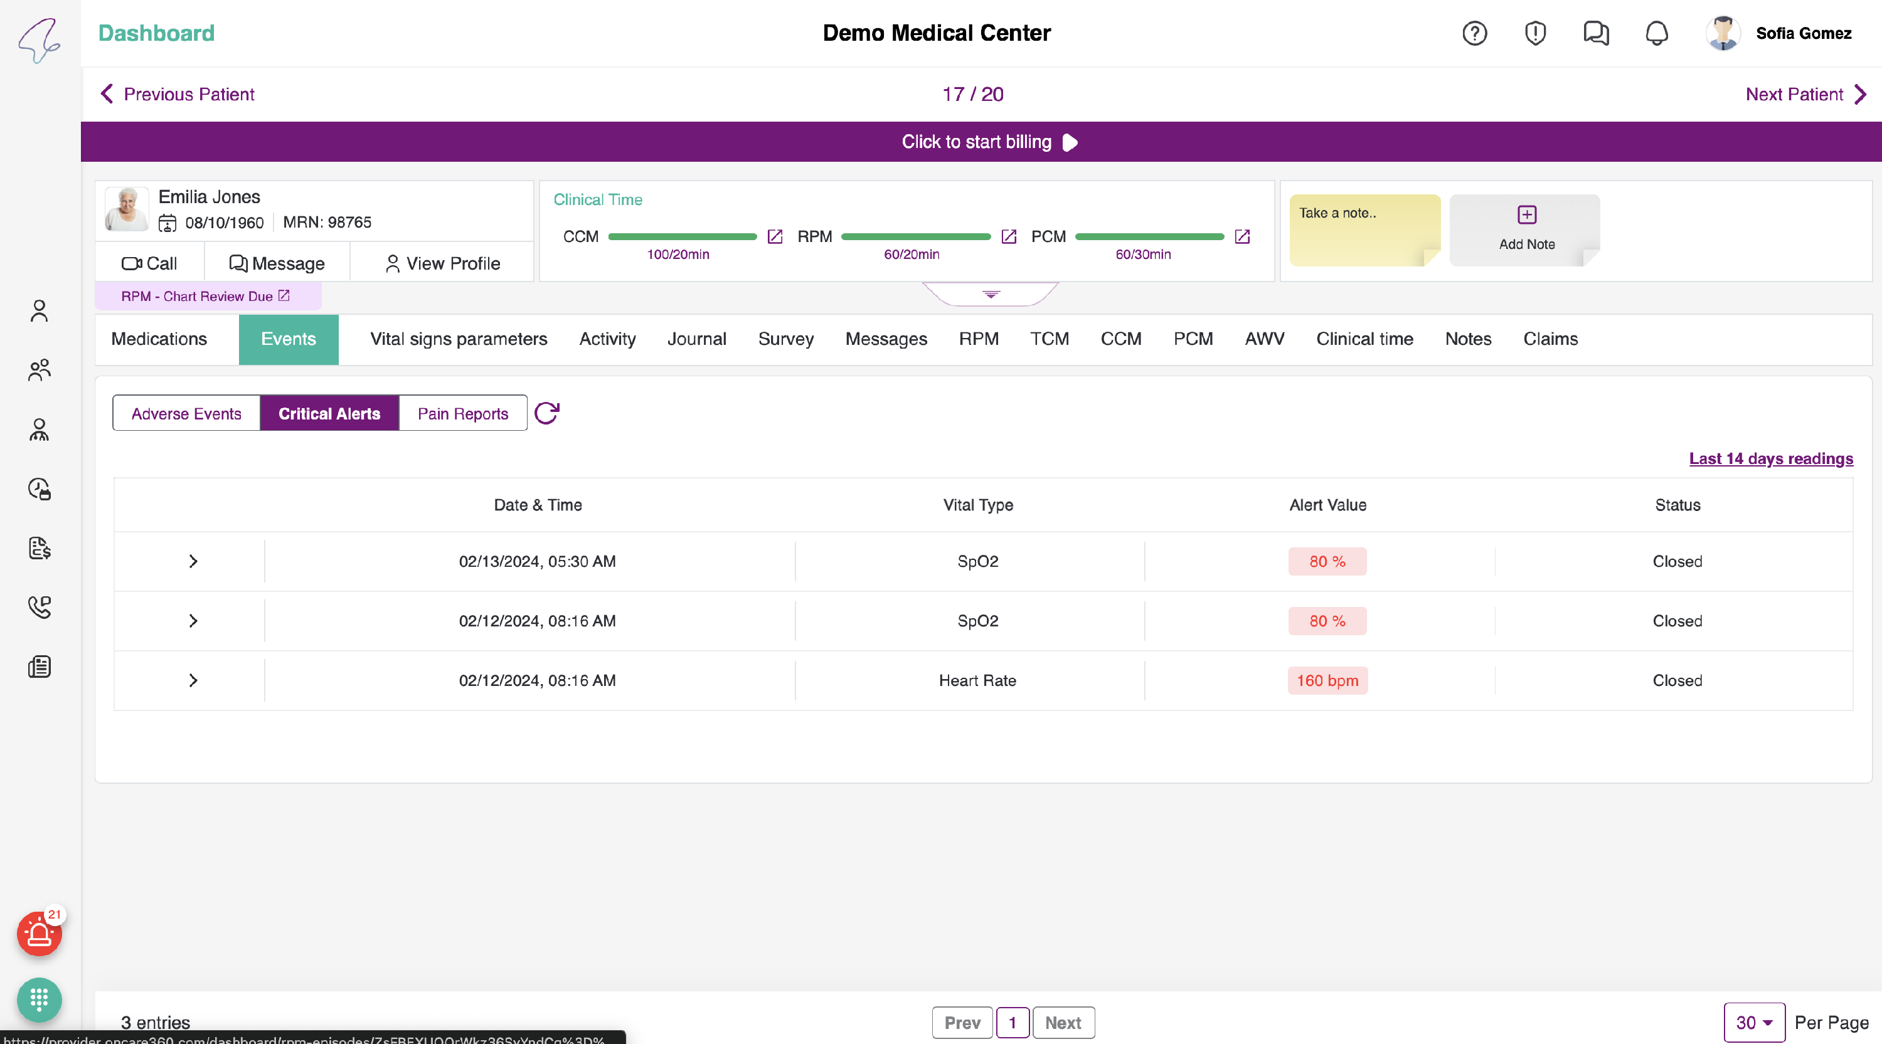Viewport: 1882px width, 1044px height.
Task: Open the Claims tab
Action: click(1550, 339)
